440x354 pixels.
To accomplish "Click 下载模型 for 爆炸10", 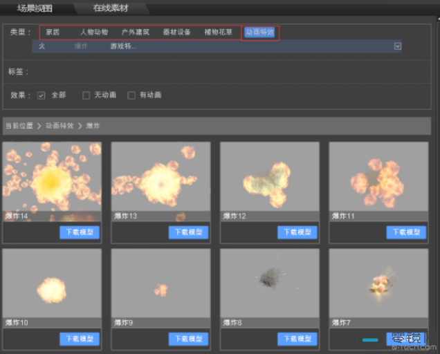I will coord(80,339).
